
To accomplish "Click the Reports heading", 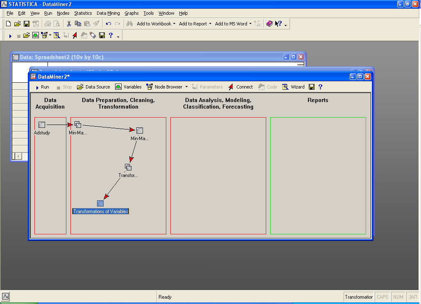I will pyautogui.click(x=318, y=100).
